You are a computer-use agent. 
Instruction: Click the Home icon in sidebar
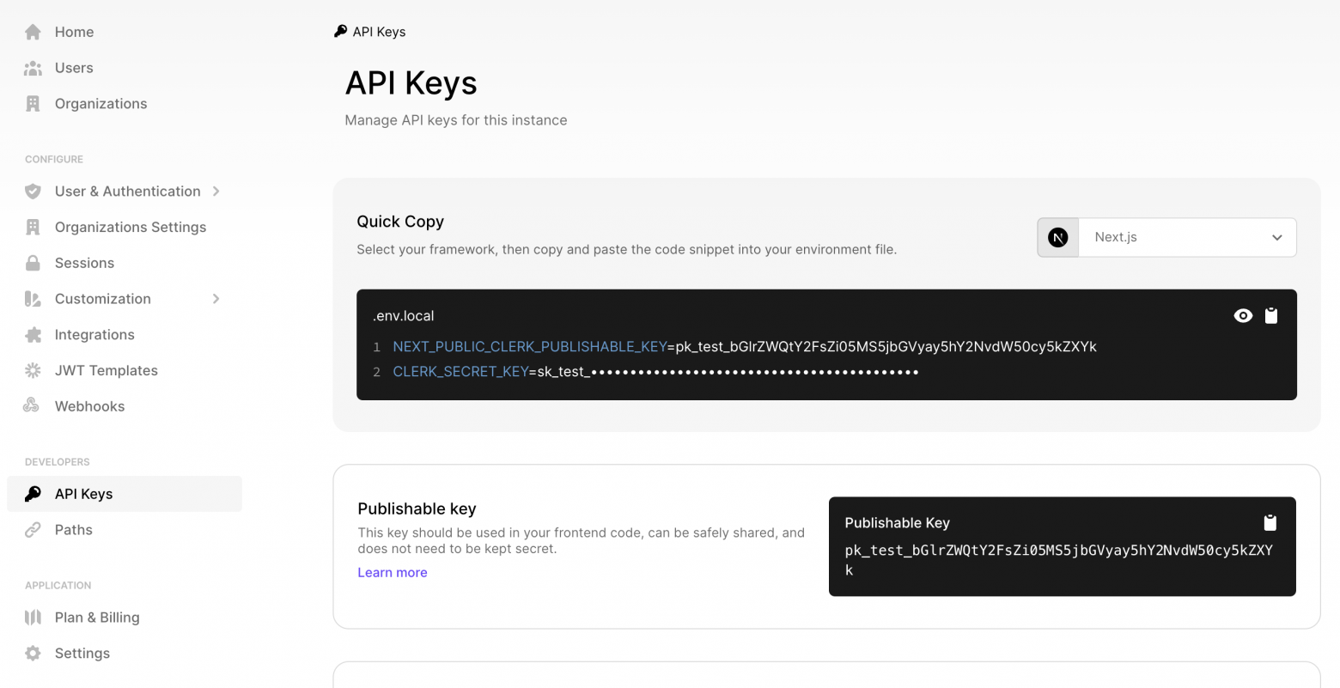tap(33, 32)
